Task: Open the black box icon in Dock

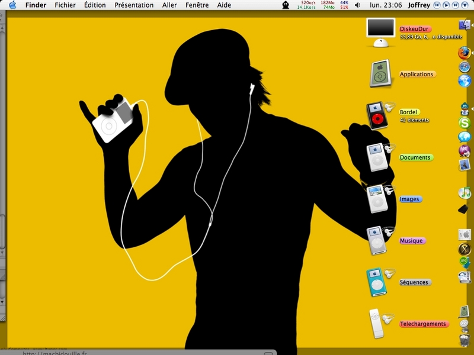Action: click(463, 209)
